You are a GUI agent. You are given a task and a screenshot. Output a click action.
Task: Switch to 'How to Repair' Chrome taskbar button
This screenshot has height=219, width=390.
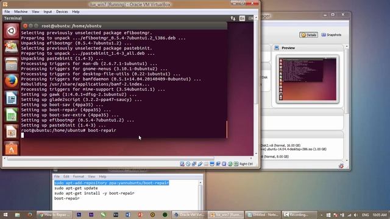tap(55, 215)
